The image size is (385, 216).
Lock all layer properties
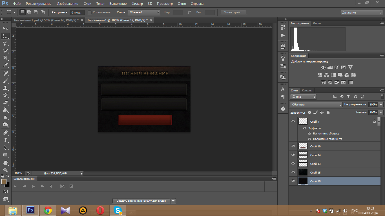pos(328,112)
